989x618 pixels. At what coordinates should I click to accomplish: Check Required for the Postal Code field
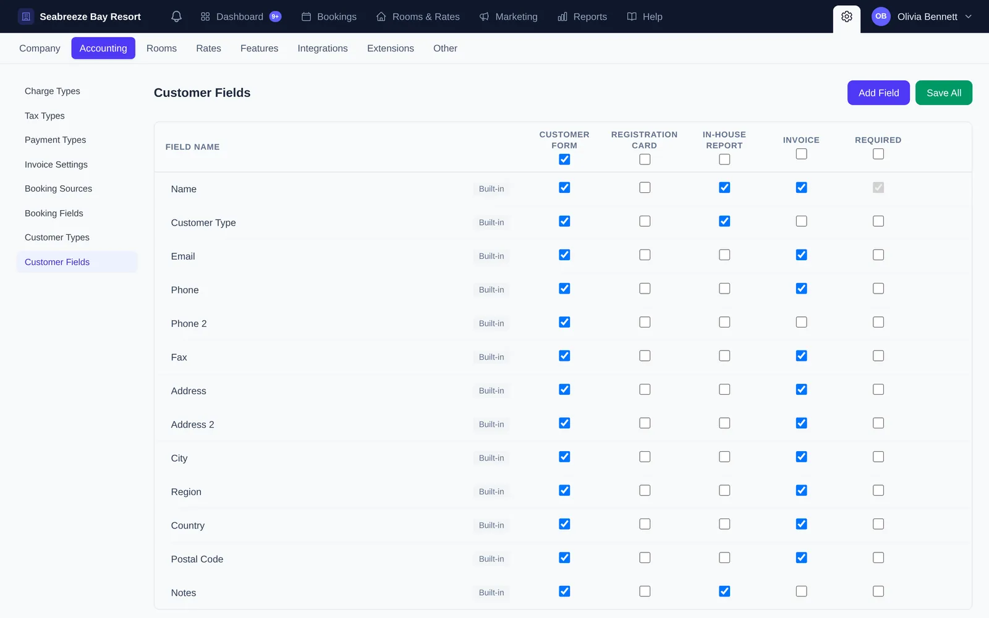pos(878,557)
